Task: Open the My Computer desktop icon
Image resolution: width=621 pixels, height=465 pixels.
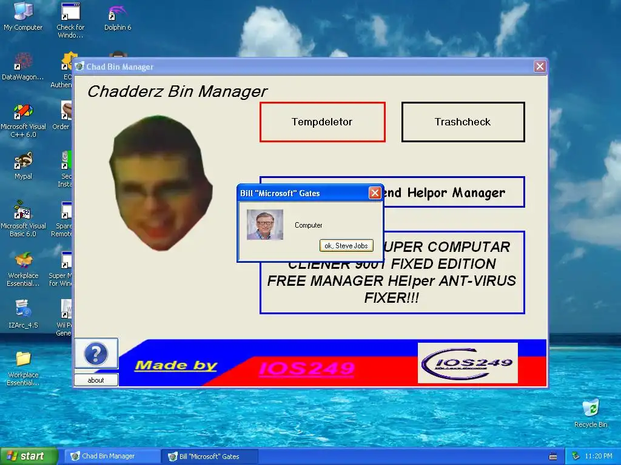Action: [23, 16]
